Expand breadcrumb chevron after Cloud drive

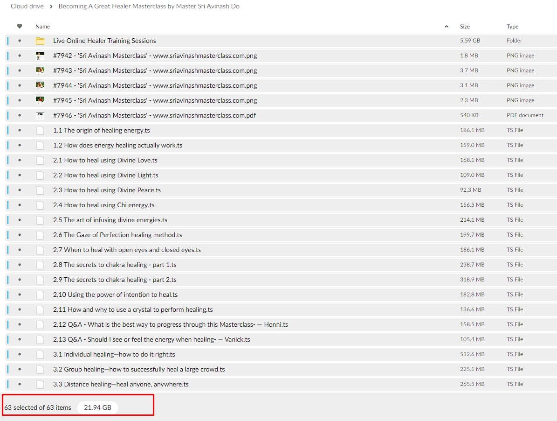tap(51, 7)
